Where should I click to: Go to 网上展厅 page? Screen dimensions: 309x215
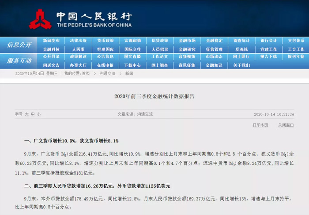click(x=241, y=57)
